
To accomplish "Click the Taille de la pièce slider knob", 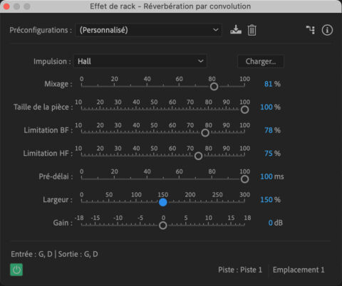I will (244, 110).
